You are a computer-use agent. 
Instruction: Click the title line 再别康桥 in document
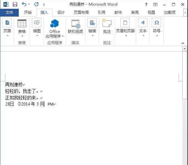(x=14, y=85)
